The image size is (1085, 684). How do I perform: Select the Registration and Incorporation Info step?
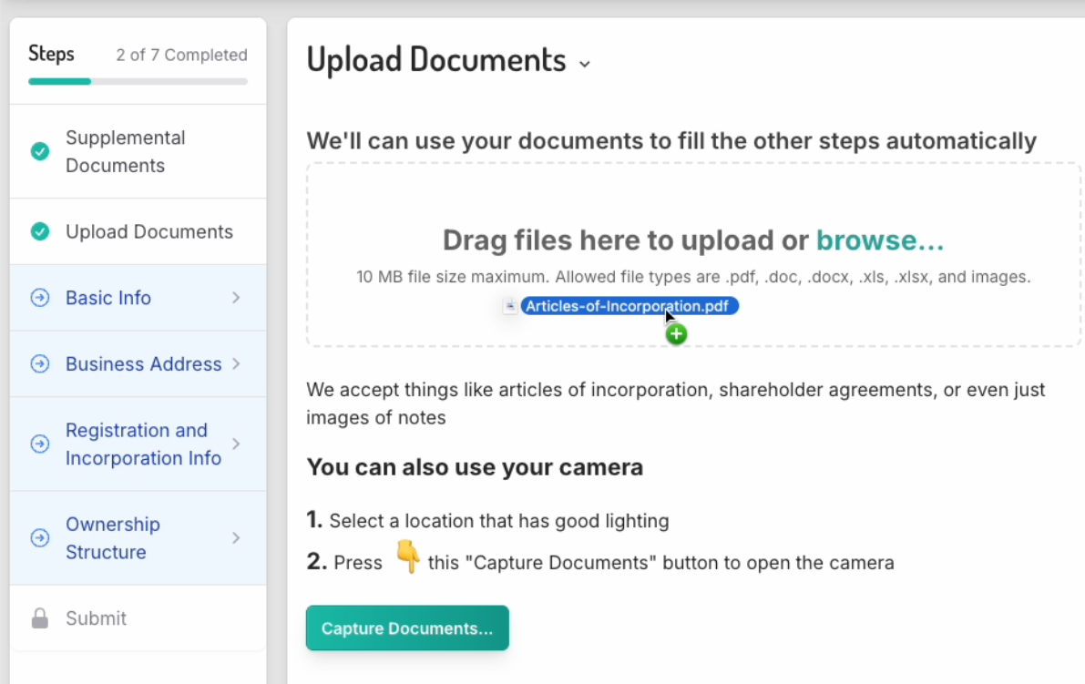[143, 444]
